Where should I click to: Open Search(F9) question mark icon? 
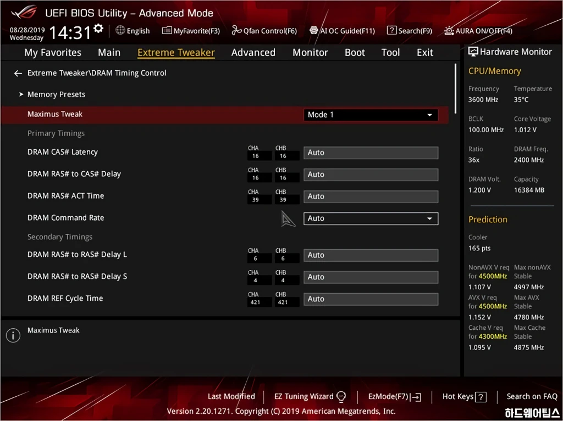391,31
